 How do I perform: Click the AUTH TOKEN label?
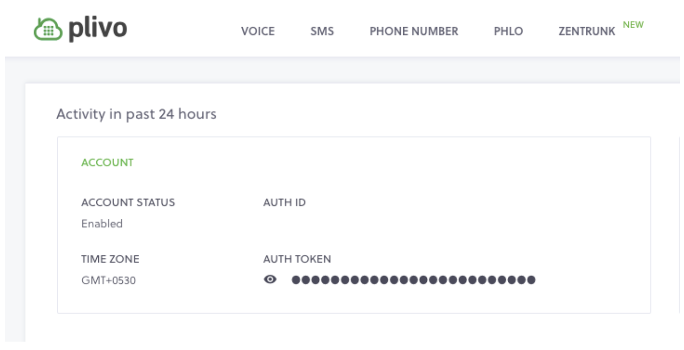pyautogui.click(x=297, y=259)
